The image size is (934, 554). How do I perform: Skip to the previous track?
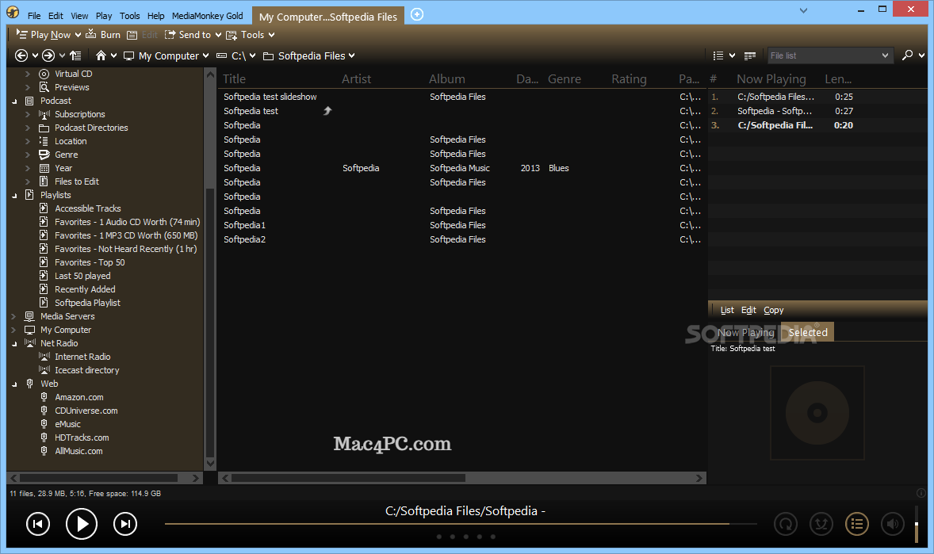[x=38, y=524]
